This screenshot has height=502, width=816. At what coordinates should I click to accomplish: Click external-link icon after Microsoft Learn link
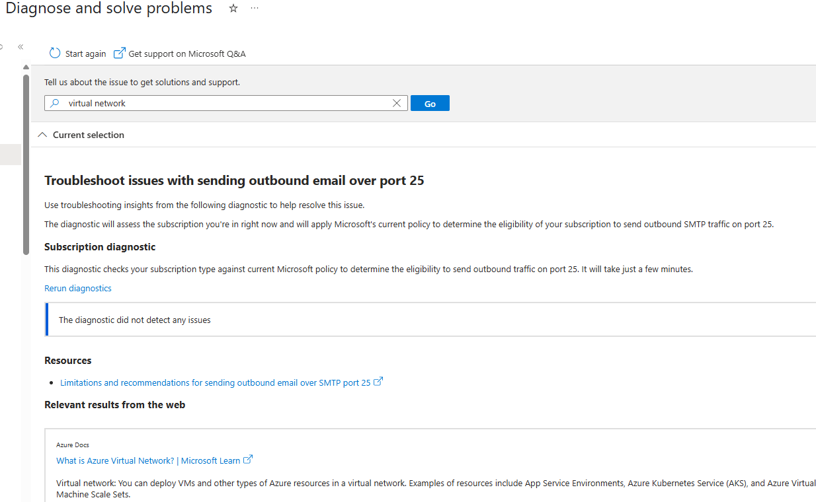click(x=248, y=460)
